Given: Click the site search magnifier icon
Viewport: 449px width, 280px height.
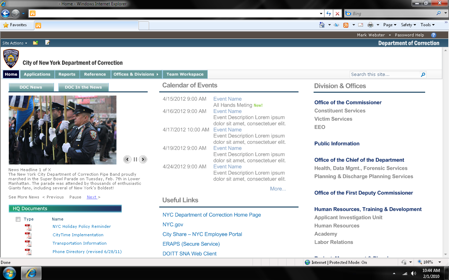Looking at the screenshot, I should click(x=423, y=75).
